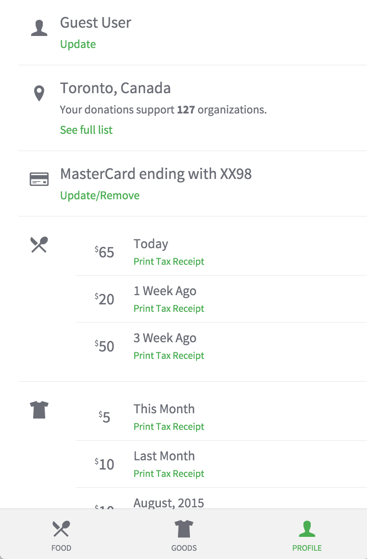This screenshot has width=367, height=559.
Task: Click the food donations fork-and-spoon icon
Action: tap(39, 244)
